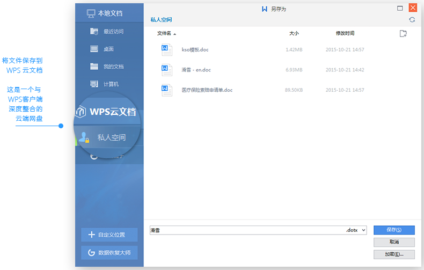Click the 6.93MB size value
424x270 pixels.
tap(294, 70)
